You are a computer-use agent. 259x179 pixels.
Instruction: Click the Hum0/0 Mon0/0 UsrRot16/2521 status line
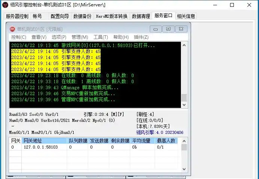click(x=62, y=120)
